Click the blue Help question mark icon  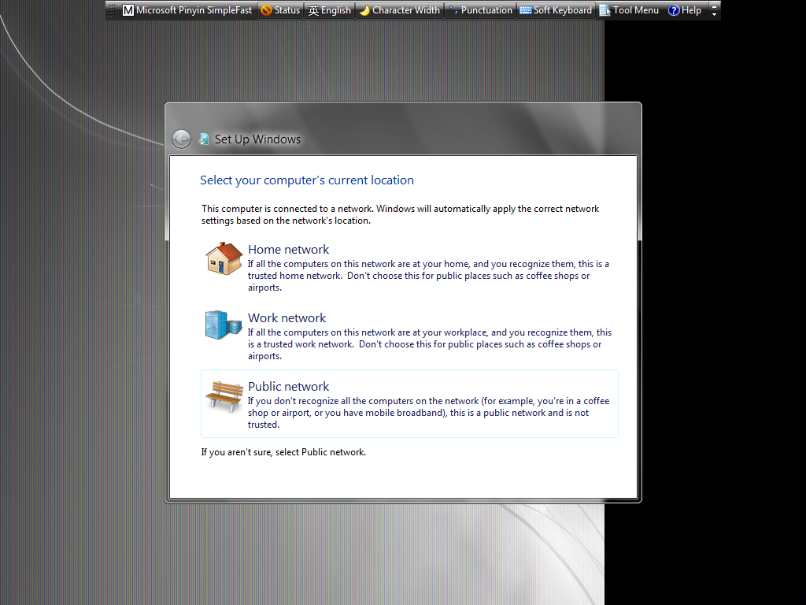(674, 10)
